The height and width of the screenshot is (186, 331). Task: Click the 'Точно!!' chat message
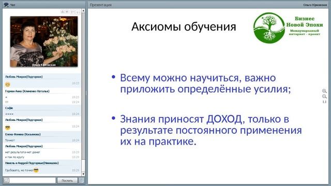pyautogui.click(x=10, y=140)
